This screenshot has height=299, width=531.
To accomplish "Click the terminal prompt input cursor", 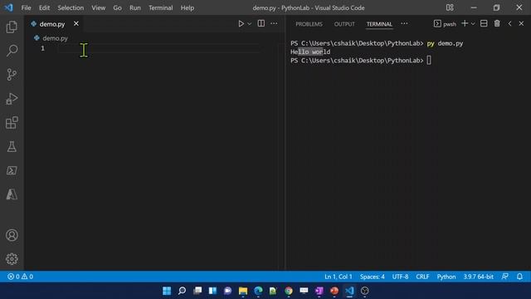I will click(429, 61).
